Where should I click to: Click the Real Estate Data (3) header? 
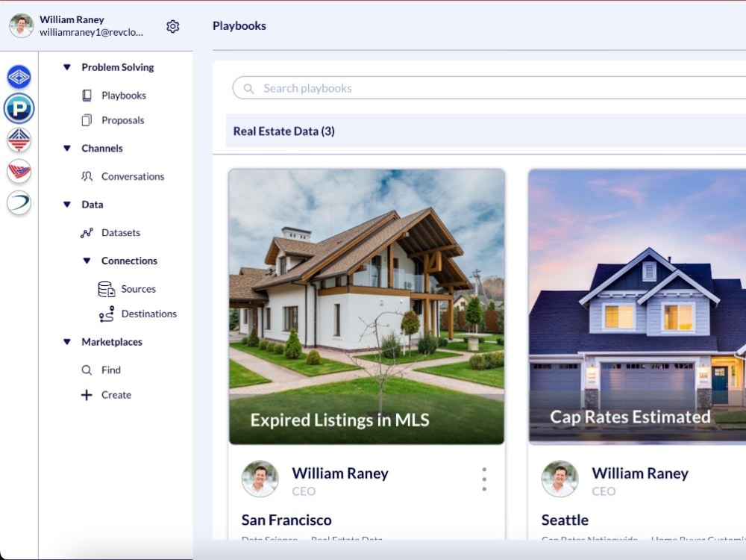[284, 131]
